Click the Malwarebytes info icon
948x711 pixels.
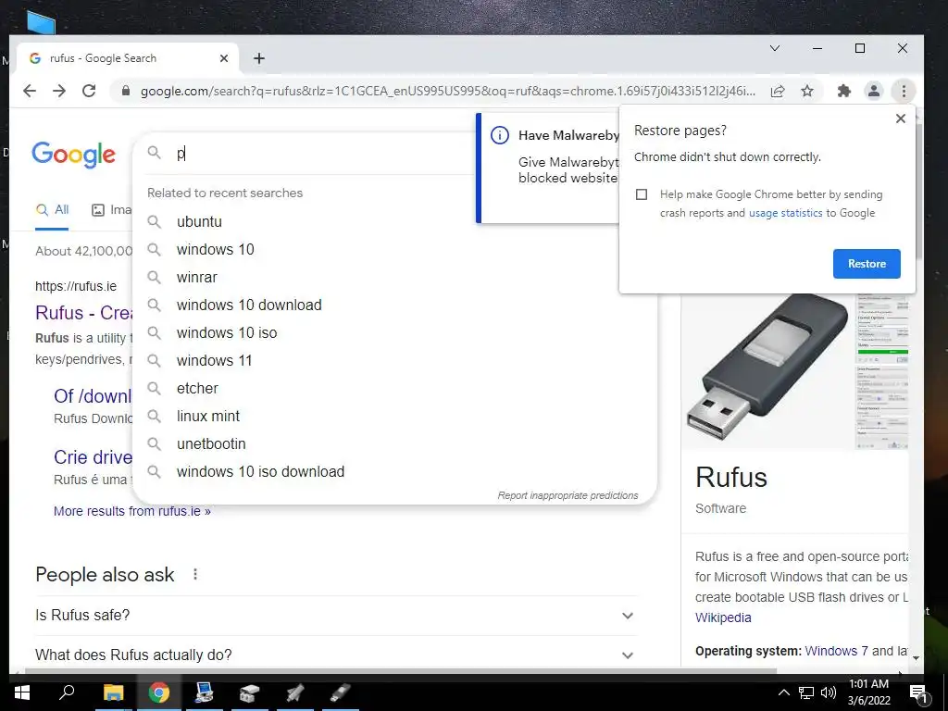(499, 135)
